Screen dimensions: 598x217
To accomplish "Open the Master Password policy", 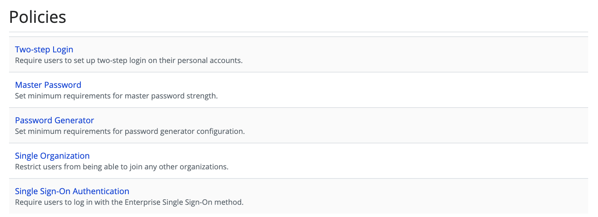I will coord(48,85).
